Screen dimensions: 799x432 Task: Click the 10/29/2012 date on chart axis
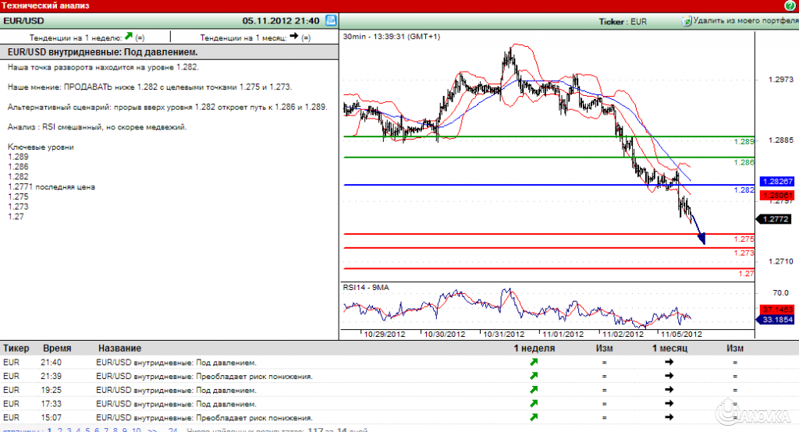pyautogui.click(x=384, y=335)
